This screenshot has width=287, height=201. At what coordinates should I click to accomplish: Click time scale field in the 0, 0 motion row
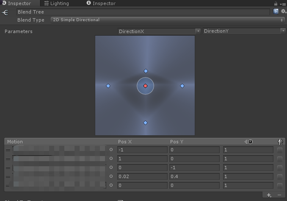click(x=248, y=185)
